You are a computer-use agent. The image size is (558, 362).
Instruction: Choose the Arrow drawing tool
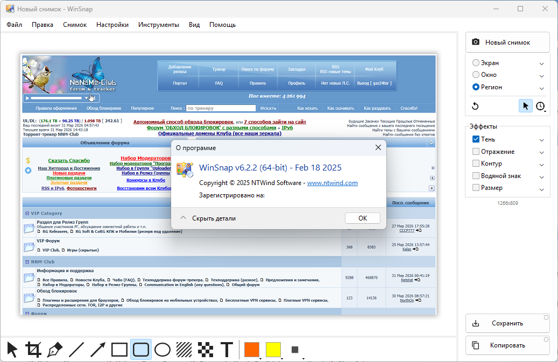98,350
